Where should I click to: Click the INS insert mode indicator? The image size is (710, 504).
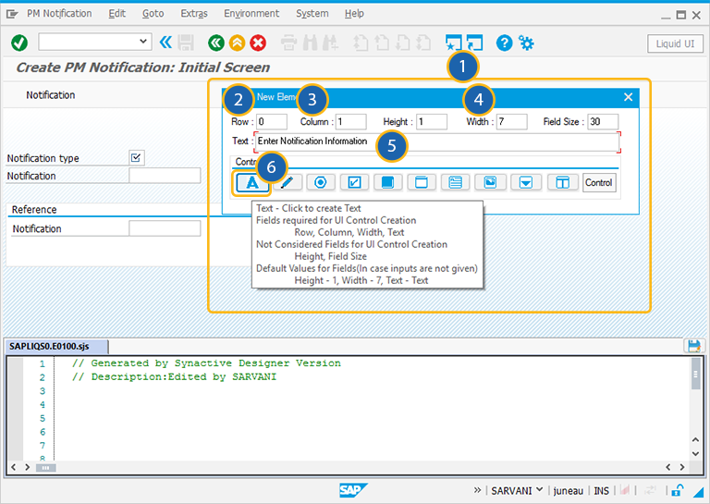coord(601,491)
